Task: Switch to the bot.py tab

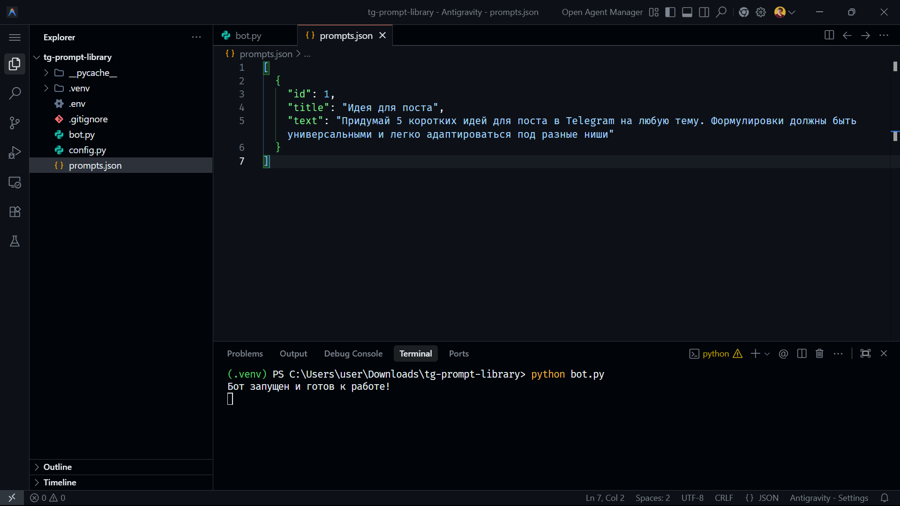Action: (249, 35)
